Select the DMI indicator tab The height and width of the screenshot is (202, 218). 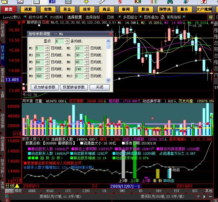tap(122, 191)
